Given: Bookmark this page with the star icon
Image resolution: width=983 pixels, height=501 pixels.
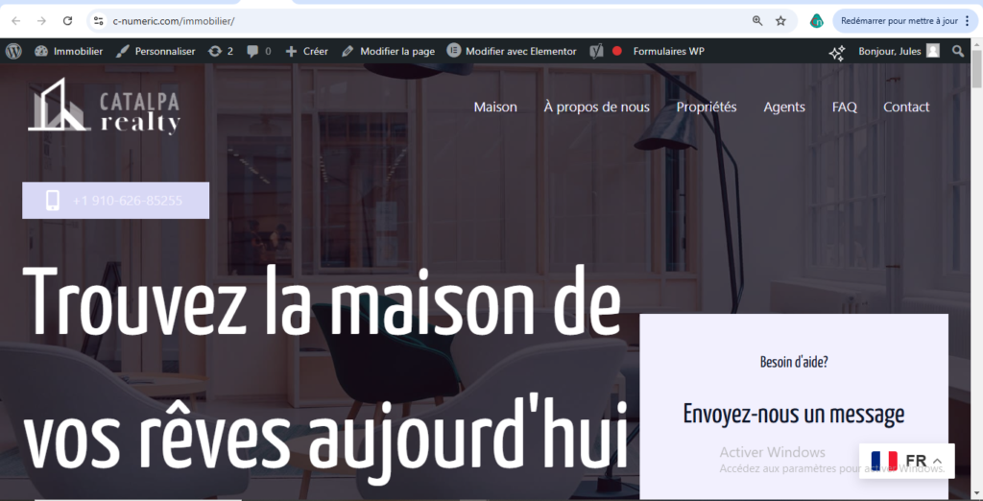Looking at the screenshot, I should (781, 20).
